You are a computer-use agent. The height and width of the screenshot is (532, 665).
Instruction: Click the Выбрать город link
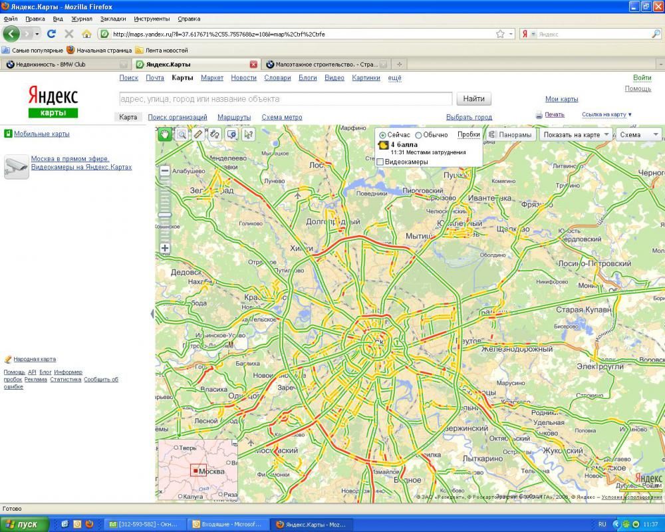tap(469, 117)
